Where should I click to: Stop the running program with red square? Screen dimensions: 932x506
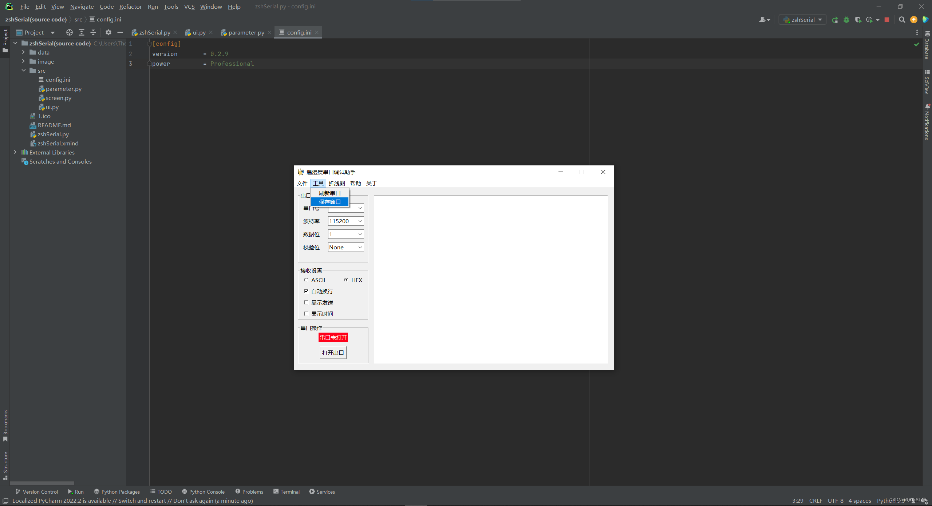887,20
